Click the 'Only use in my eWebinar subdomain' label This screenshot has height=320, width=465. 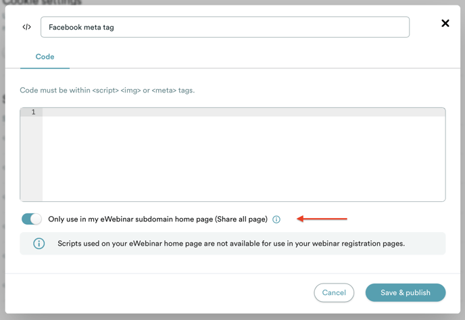157,219
